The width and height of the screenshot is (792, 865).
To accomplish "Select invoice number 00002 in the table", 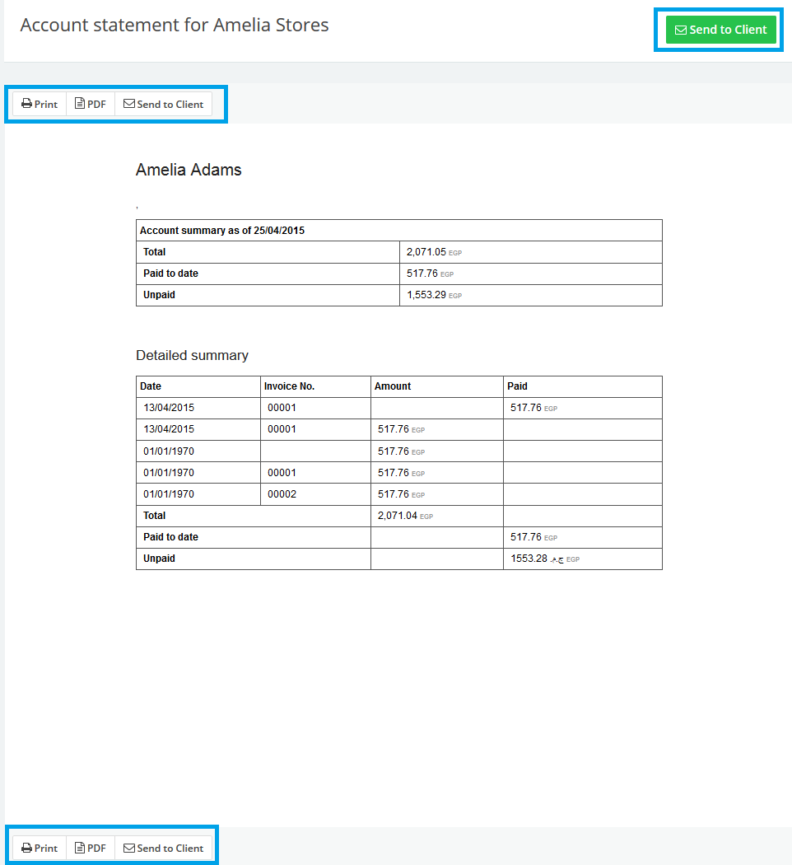I will 282,494.
